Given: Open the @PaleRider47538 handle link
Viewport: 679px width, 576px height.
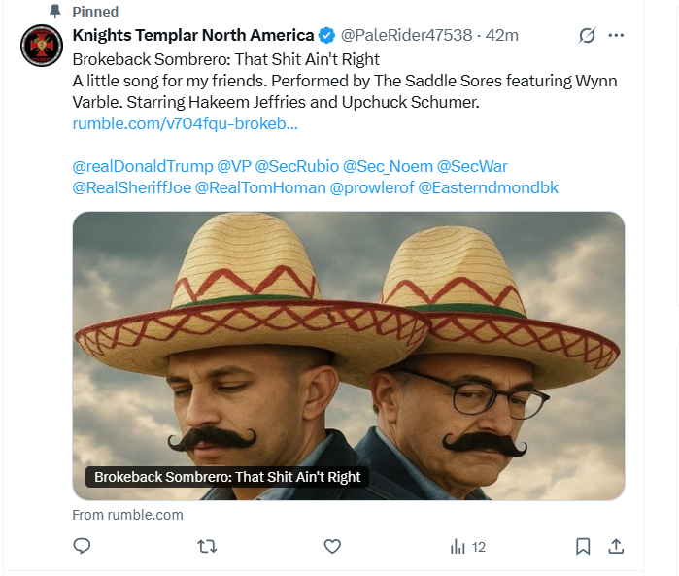Looking at the screenshot, I should click(407, 36).
